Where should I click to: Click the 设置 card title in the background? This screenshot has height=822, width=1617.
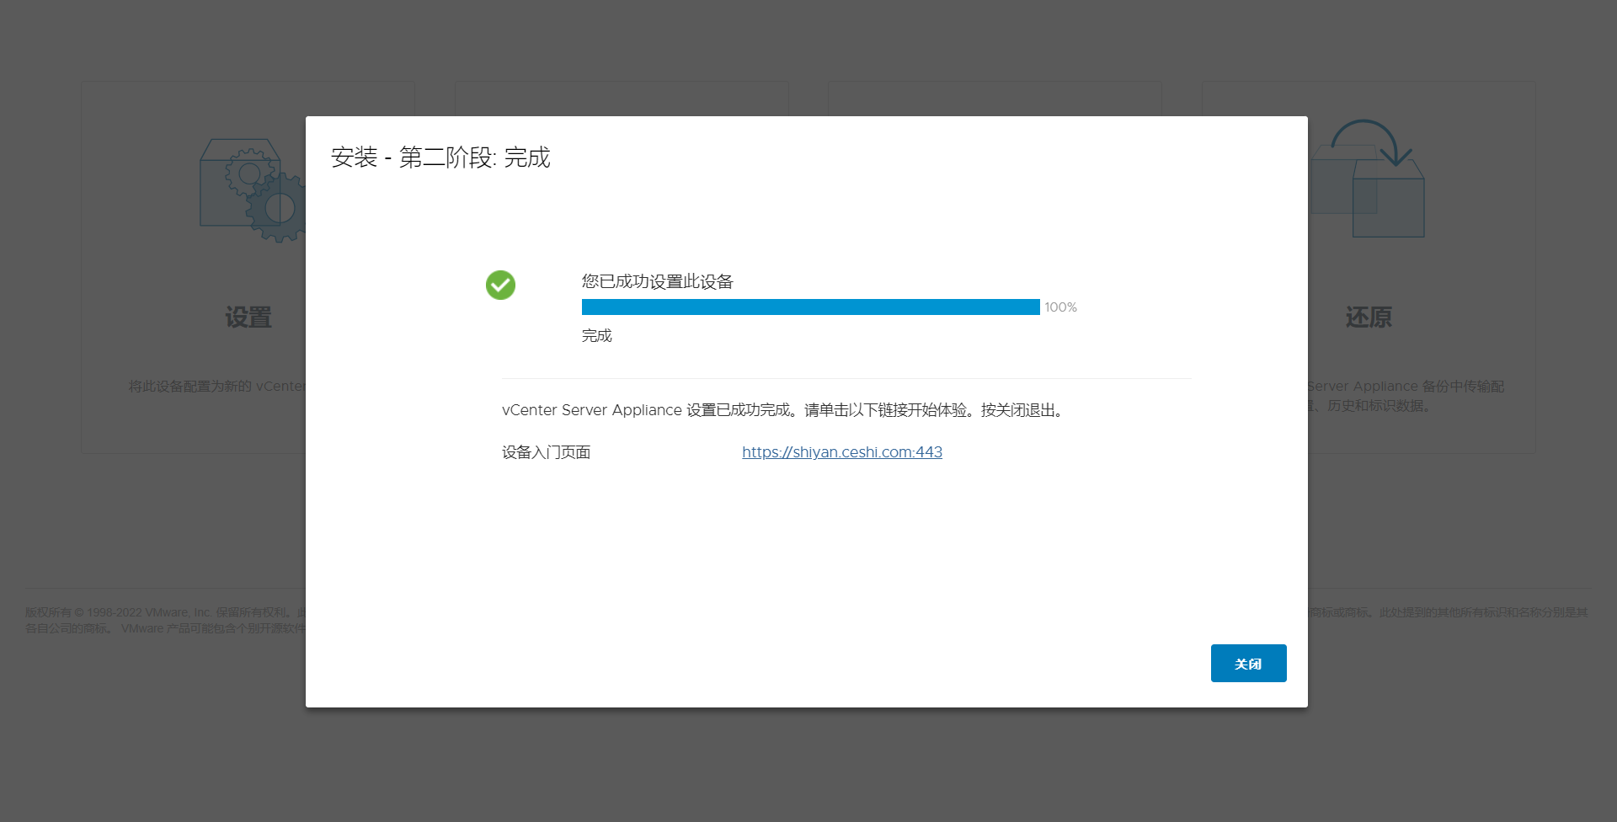click(248, 318)
